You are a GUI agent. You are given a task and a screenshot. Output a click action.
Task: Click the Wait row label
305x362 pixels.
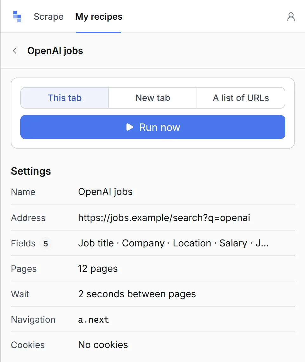tap(20, 294)
